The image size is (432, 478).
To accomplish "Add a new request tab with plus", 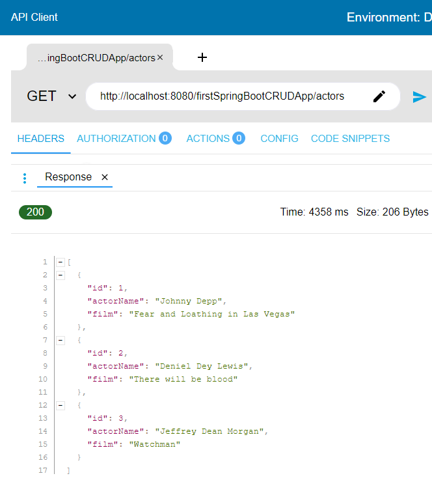I will pos(202,57).
